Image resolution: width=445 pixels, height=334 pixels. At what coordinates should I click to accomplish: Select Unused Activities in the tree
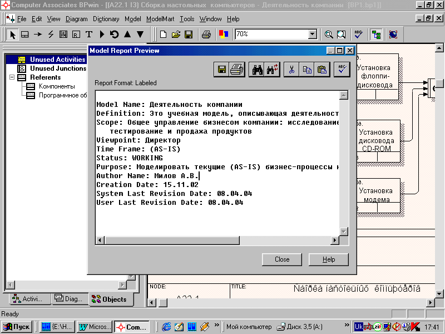pos(58,60)
